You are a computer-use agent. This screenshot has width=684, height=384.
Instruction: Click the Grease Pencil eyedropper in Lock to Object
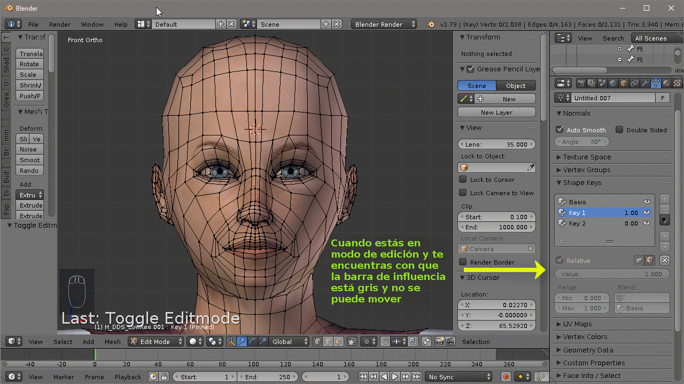tap(531, 167)
